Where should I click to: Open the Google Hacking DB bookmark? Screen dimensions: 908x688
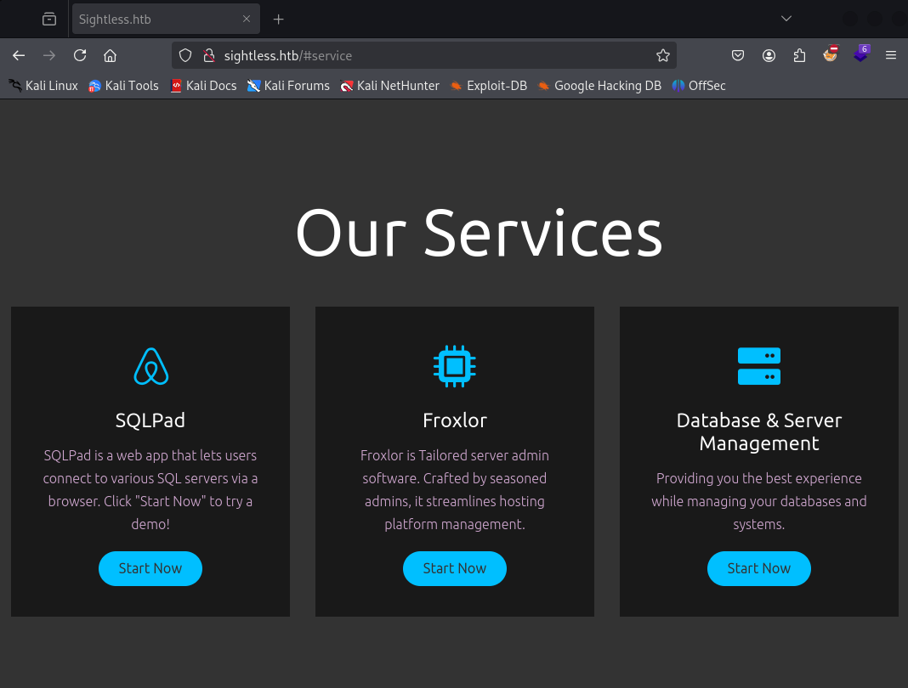tap(599, 86)
